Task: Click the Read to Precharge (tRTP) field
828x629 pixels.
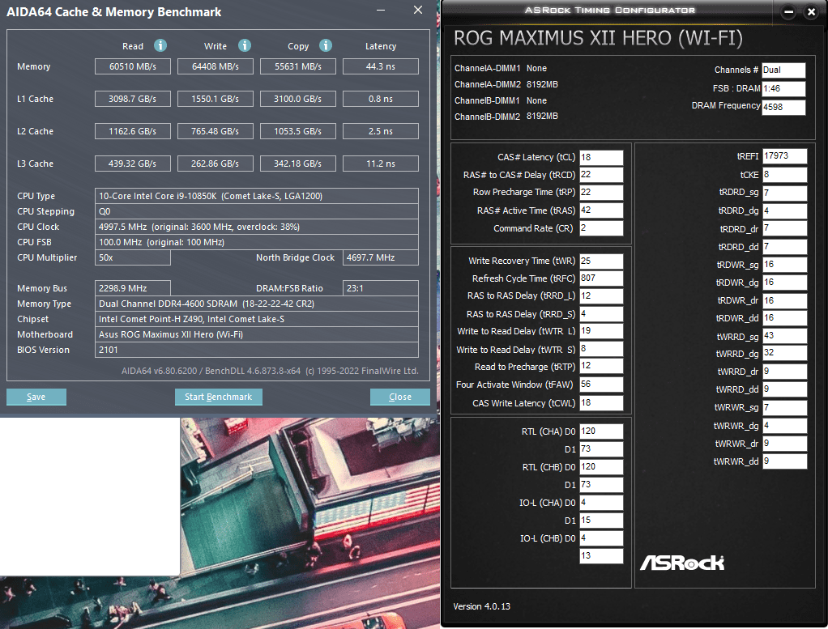Action: pyautogui.click(x=601, y=366)
